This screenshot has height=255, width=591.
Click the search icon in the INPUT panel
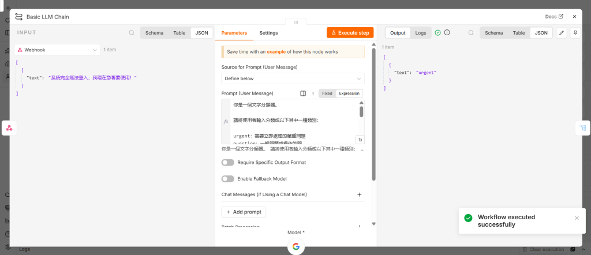(x=132, y=33)
